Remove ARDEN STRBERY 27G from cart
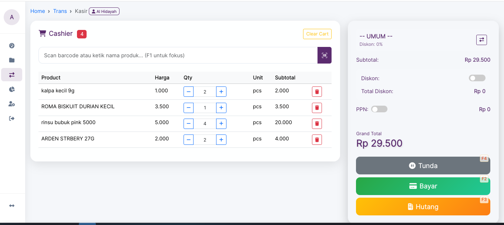Screen dimensions: 504x225 click(317, 140)
